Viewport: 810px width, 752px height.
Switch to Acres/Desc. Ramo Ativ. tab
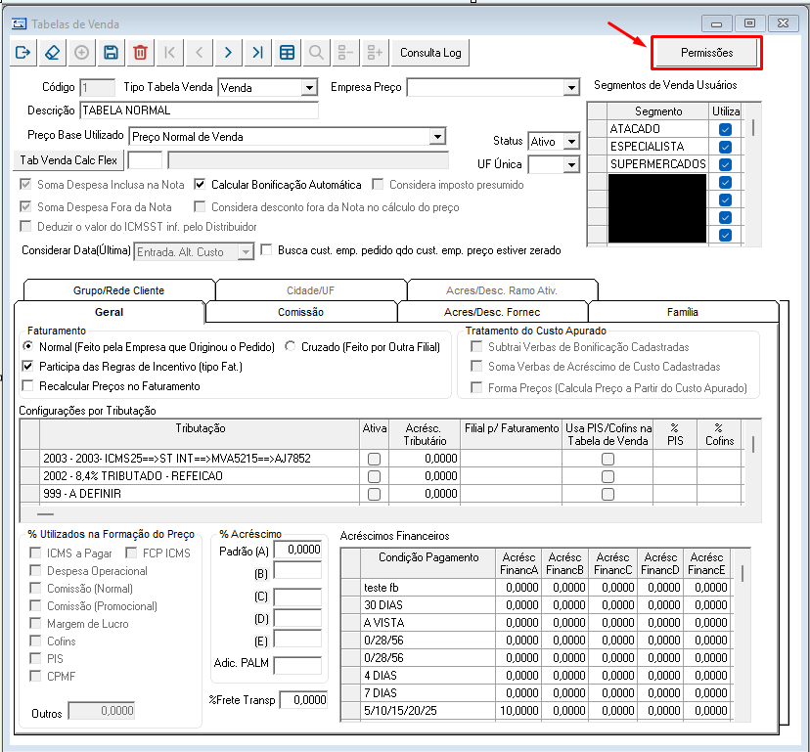click(x=502, y=290)
